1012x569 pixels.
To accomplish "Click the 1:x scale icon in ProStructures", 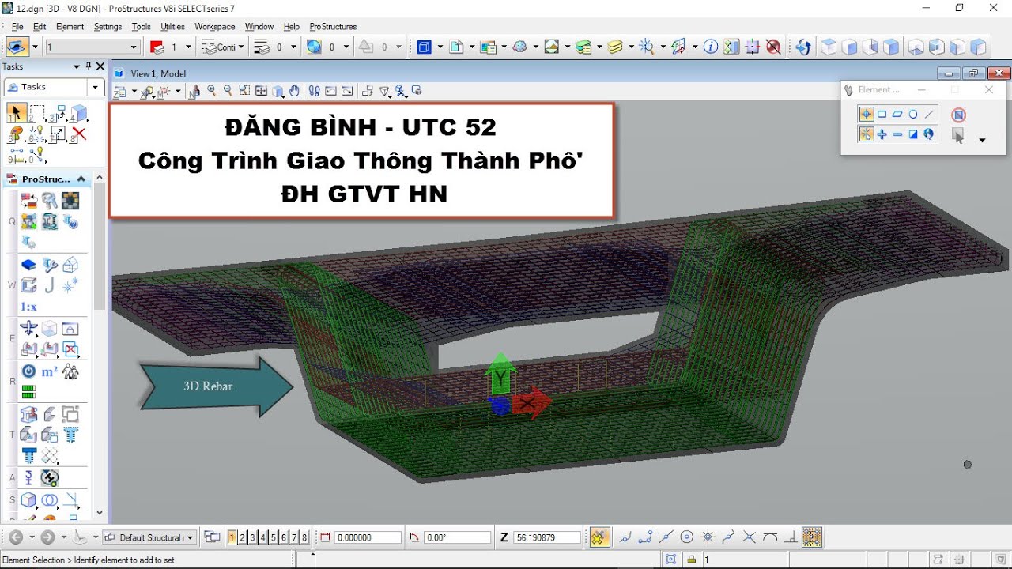I will click(28, 307).
